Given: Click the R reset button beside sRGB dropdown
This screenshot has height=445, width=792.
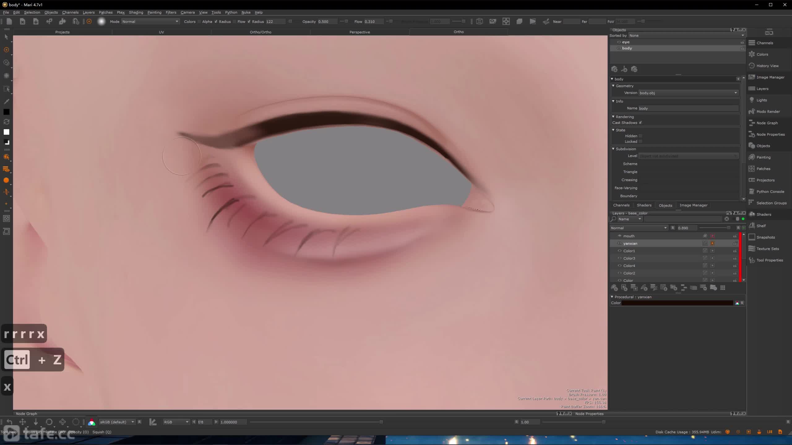Looking at the screenshot, I should 140,422.
